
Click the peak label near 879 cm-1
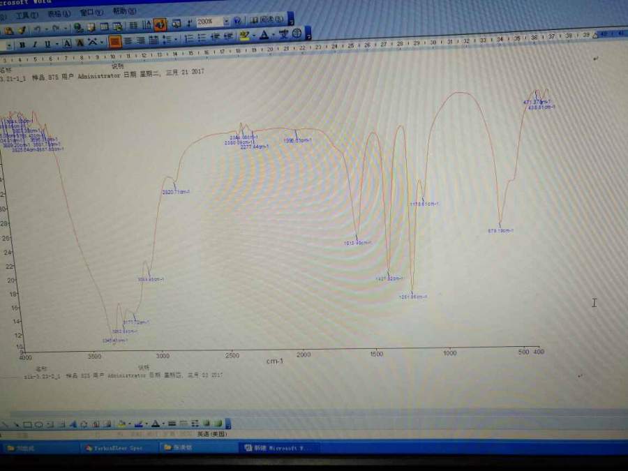point(500,231)
